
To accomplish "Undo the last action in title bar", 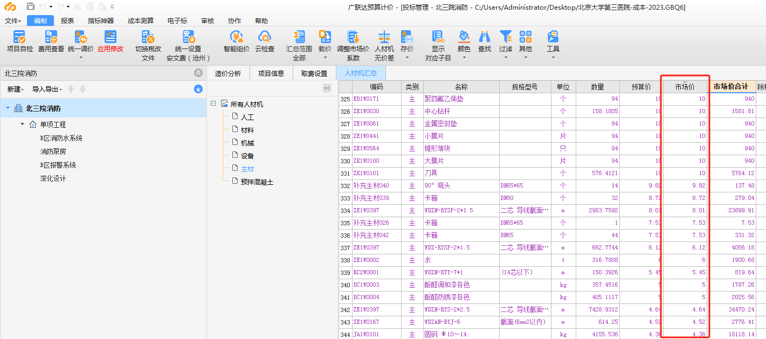I will (43, 6).
